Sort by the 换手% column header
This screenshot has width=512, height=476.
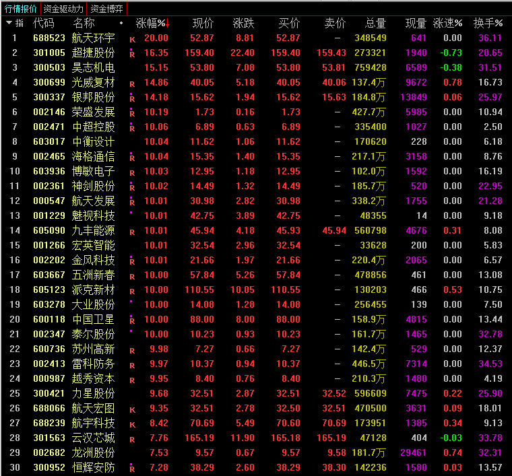coord(488,23)
